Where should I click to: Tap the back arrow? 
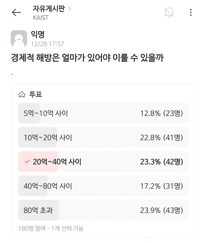click(16, 13)
